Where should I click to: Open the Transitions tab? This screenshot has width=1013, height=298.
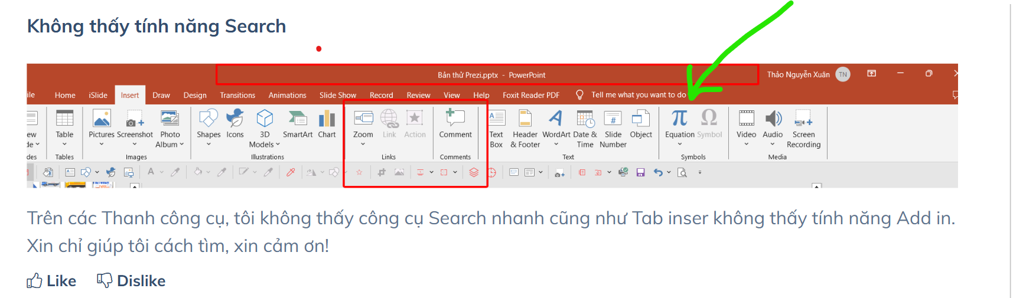click(237, 95)
